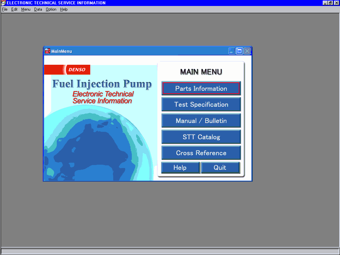Minimize the MainMenu child window

[231, 51]
